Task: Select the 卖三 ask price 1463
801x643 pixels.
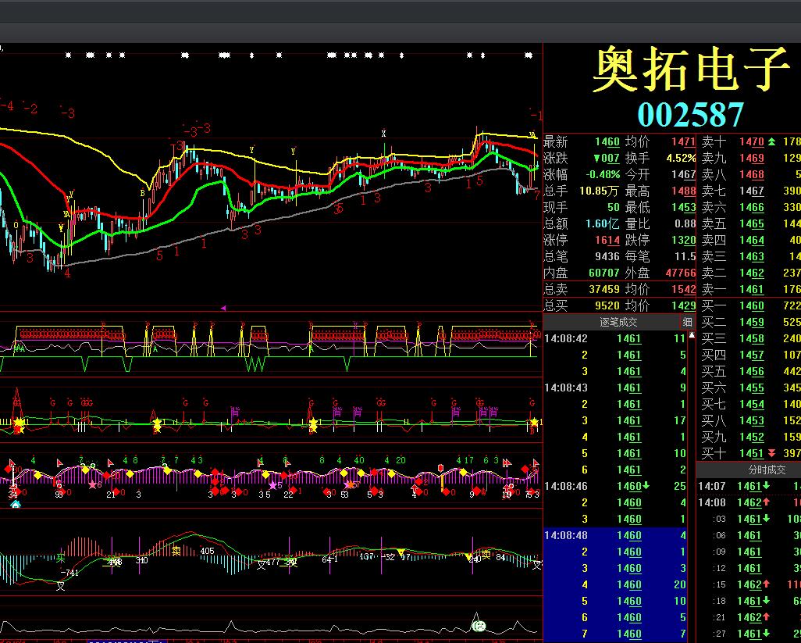Action: [752, 256]
